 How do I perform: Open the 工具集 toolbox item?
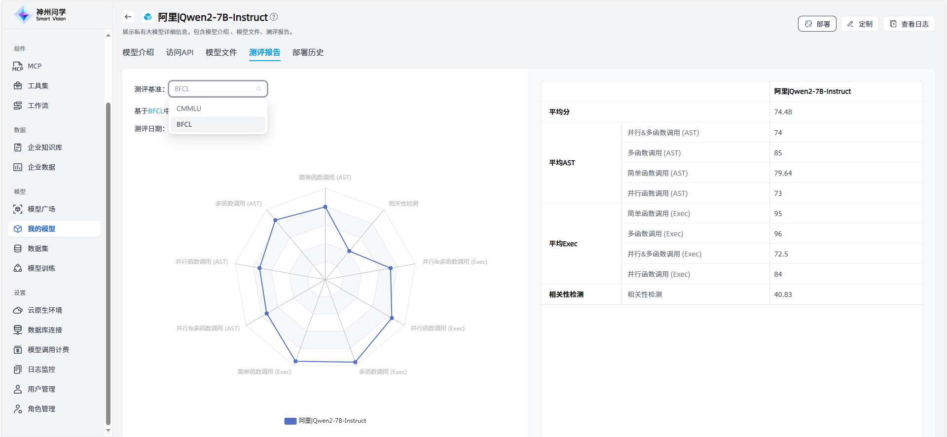37,86
